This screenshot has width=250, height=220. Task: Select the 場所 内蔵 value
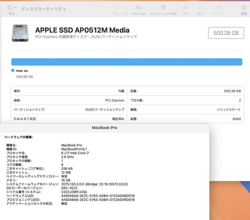(121, 91)
